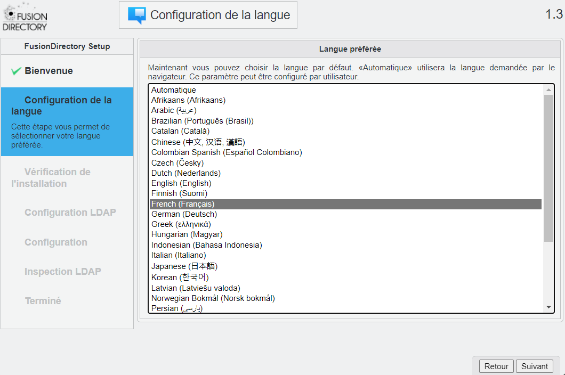
Task: Select Hungarian (Magyar) language
Action: tap(345, 234)
